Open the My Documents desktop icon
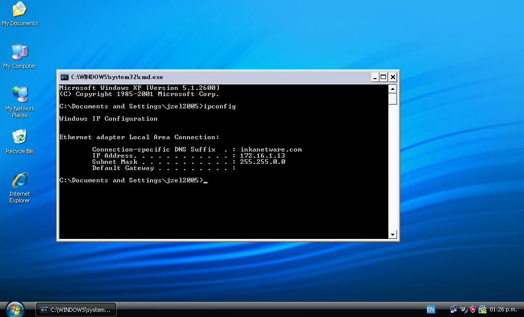524x317 pixels. pos(20,14)
